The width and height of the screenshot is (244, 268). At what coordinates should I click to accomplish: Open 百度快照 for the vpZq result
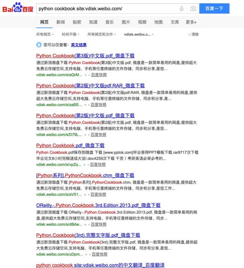(x=98, y=165)
